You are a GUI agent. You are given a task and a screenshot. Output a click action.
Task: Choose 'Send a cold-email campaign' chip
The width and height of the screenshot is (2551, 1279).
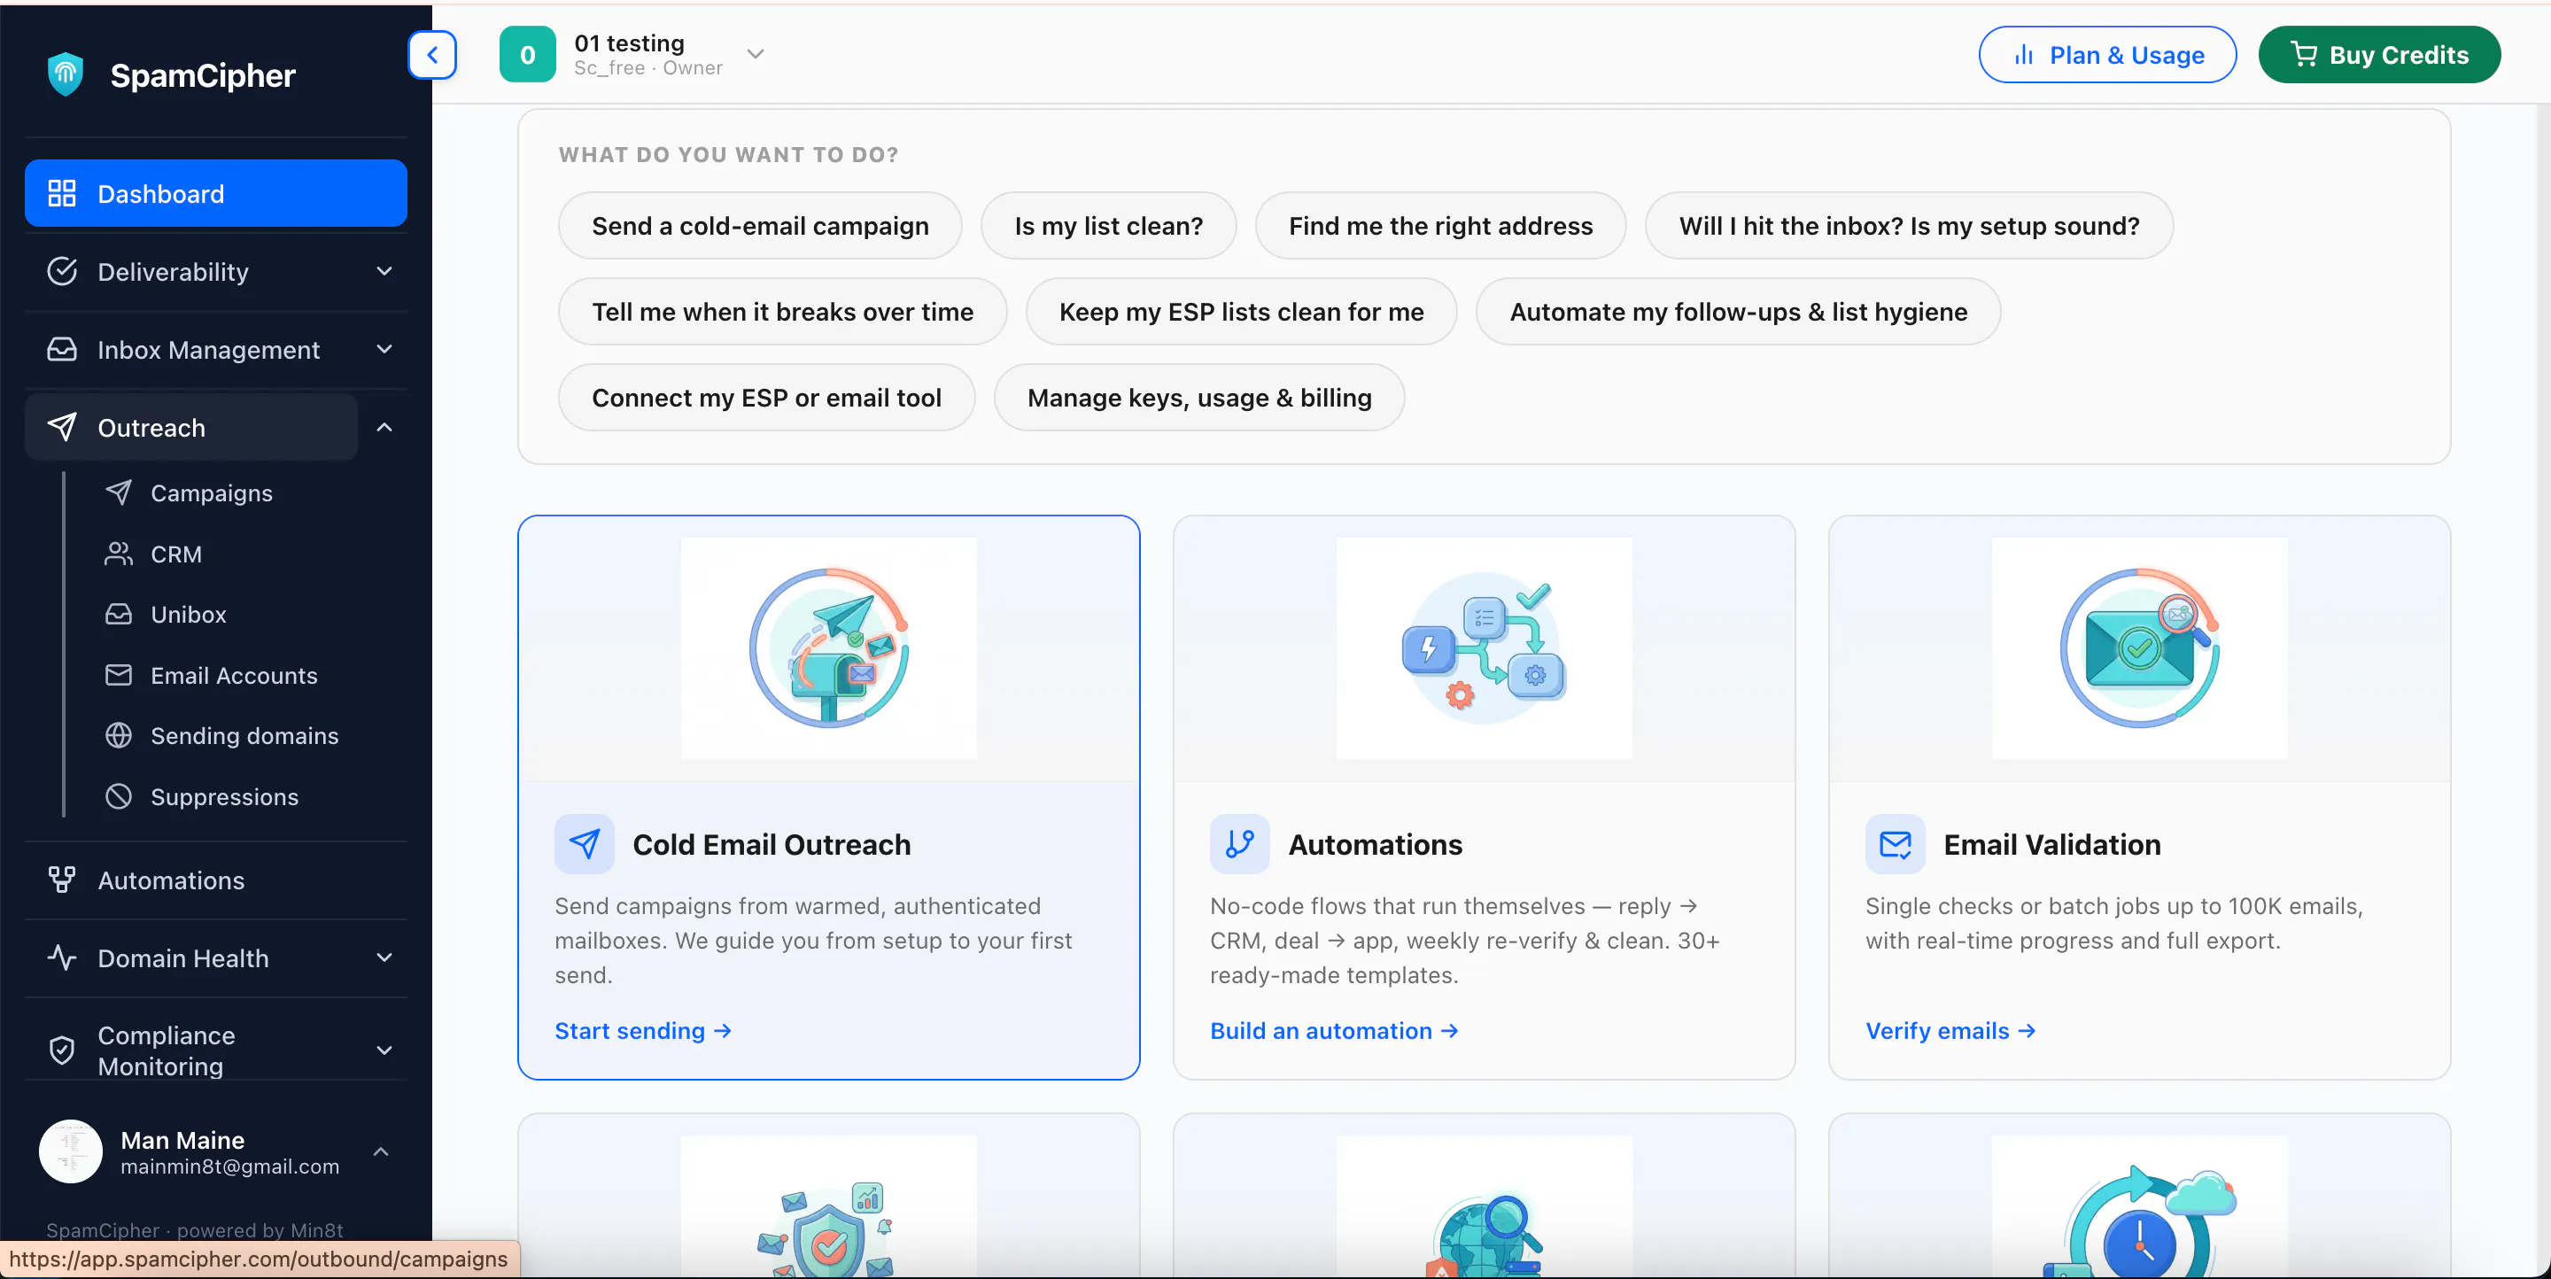click(761, 226)
